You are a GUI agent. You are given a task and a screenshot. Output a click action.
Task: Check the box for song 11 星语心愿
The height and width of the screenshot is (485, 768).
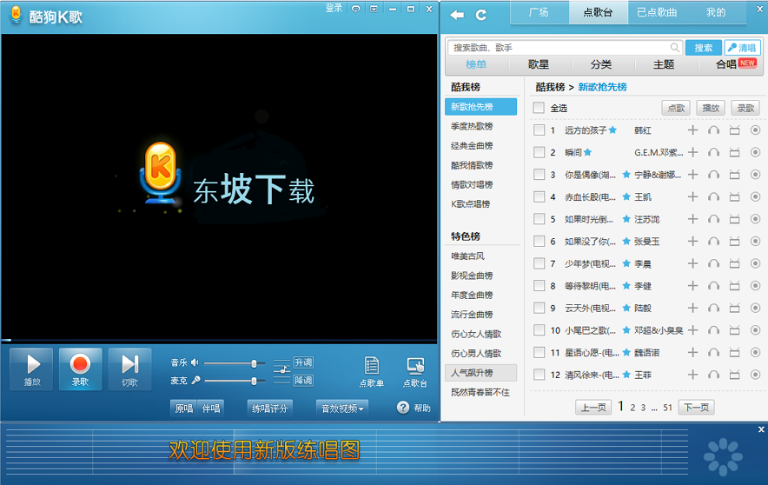click(x=539, y=352)
